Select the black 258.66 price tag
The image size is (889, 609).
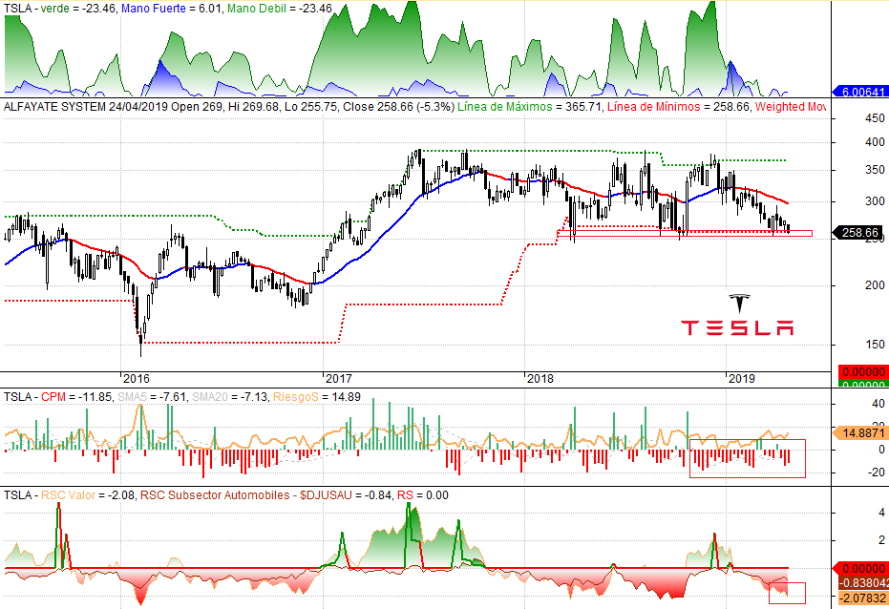click(861, 232)
